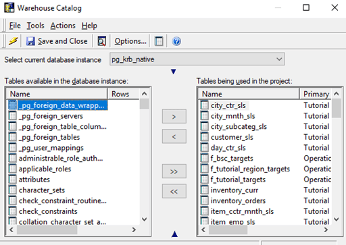346x245 pixels.
Task: Remove selected table with < button
Action: point(174,136)
